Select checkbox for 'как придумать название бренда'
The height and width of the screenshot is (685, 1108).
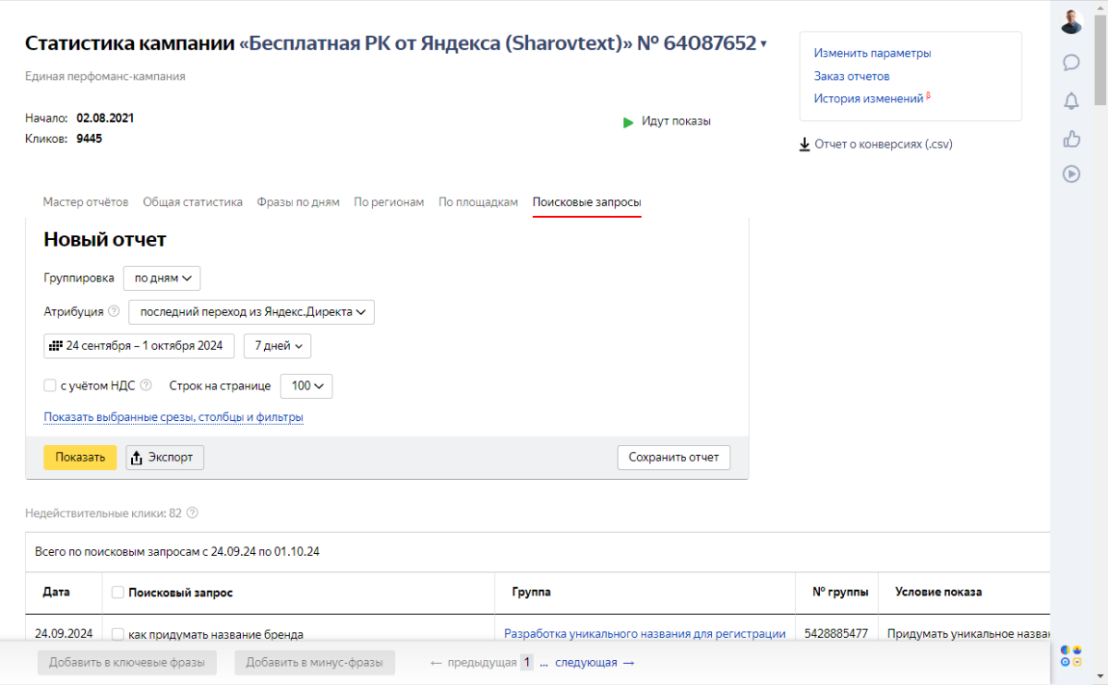[x=117, y=634]
